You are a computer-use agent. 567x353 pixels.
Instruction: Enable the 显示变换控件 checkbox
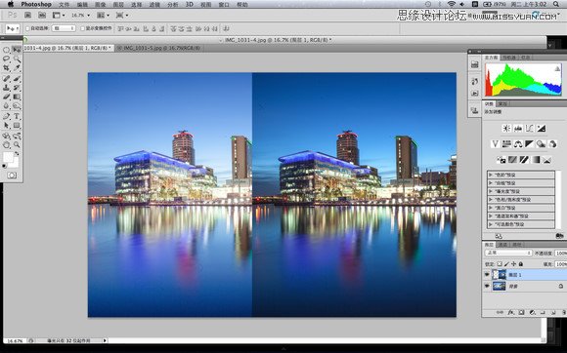[82, 28]
